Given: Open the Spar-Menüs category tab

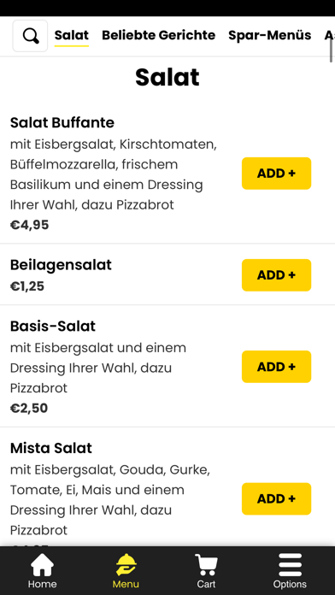Looking at the screenshot, I should (270, 35).
